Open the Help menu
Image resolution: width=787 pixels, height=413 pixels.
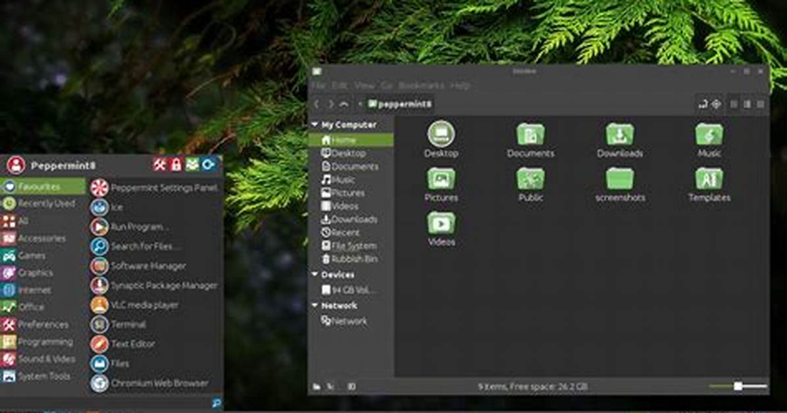(460, 85)
